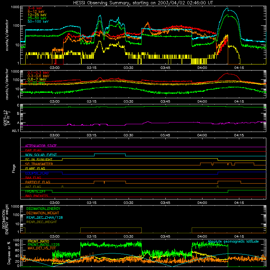The width and height of the screenshot is (270, 270).
Task: Click the Degrees or % axis title
Action: [x=9, y=253]
